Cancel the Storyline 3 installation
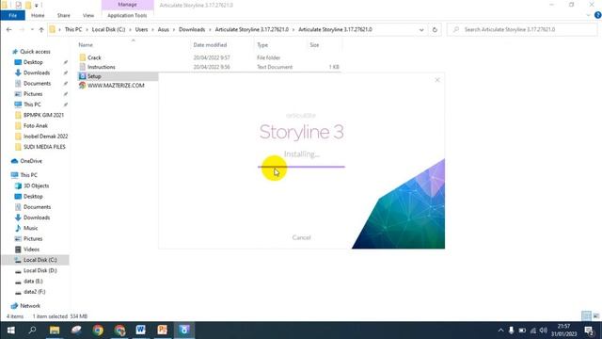This screenshot has width=602, height=339. click(301, 237)
